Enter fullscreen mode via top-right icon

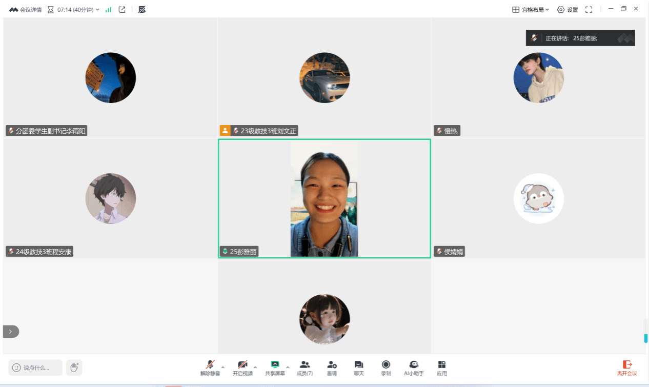click(x=589, y=10)
